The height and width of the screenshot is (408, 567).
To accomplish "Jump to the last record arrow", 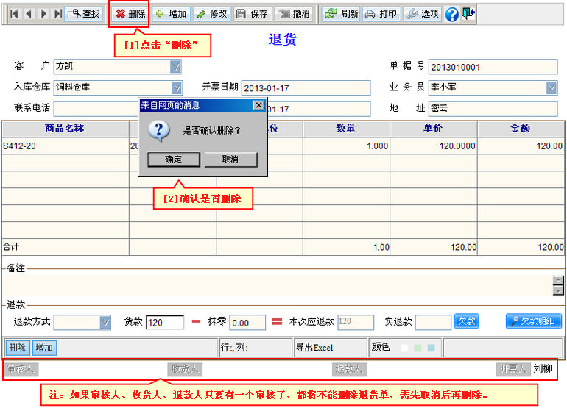I will (x=57, y=14).
